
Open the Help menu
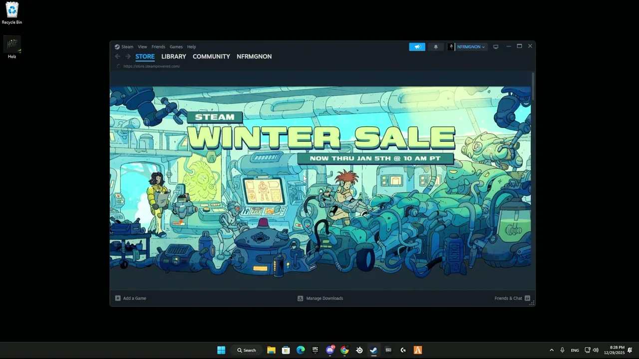pos(191,46)
